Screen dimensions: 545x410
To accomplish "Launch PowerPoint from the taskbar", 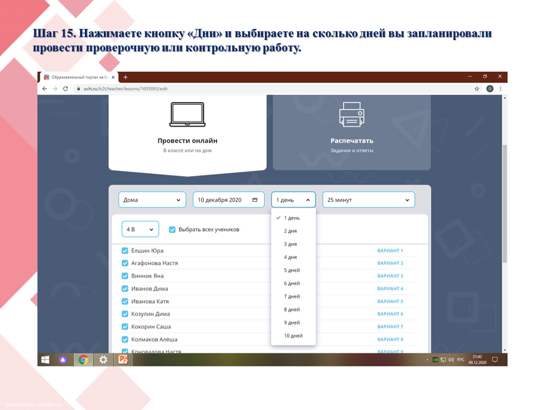I will coord(123,360).
